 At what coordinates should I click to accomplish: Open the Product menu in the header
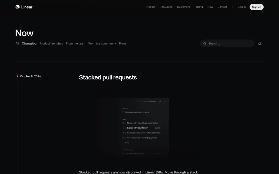[x=150, y=7]
